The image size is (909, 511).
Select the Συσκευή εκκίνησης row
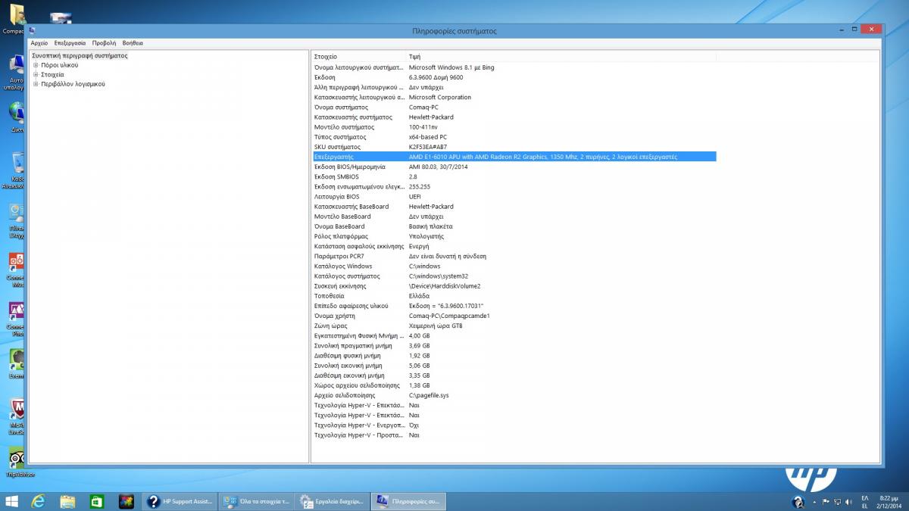click(x=514, y=286)
